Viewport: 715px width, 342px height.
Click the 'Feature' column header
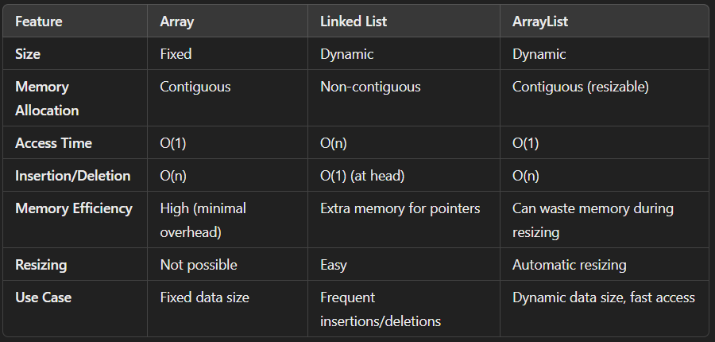[39, 21]
